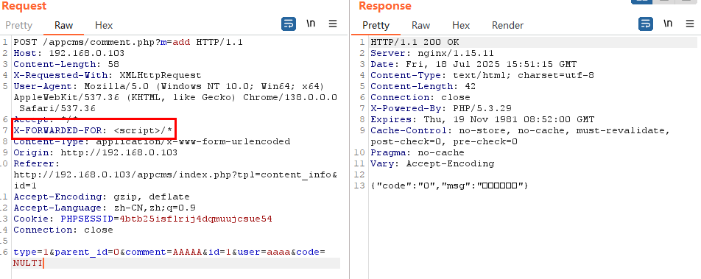Select the Raw tab in Request panel

click(63, 25)
